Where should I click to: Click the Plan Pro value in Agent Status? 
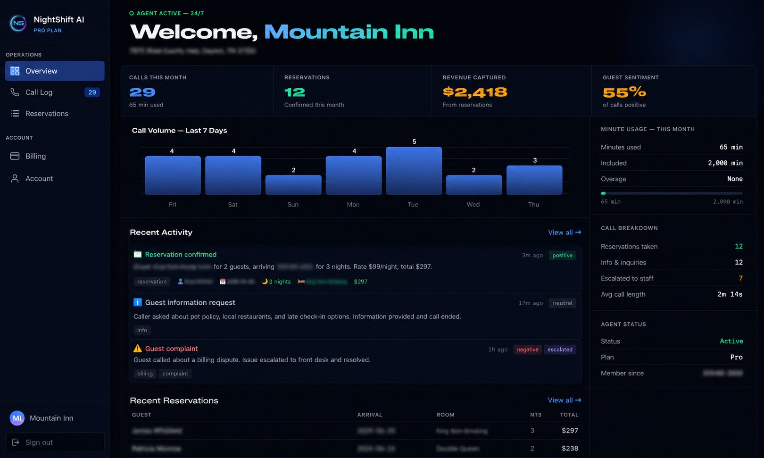(736, 357)
